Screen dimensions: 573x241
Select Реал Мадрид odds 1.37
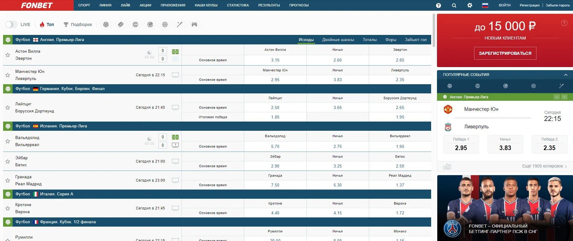(400, 185)
